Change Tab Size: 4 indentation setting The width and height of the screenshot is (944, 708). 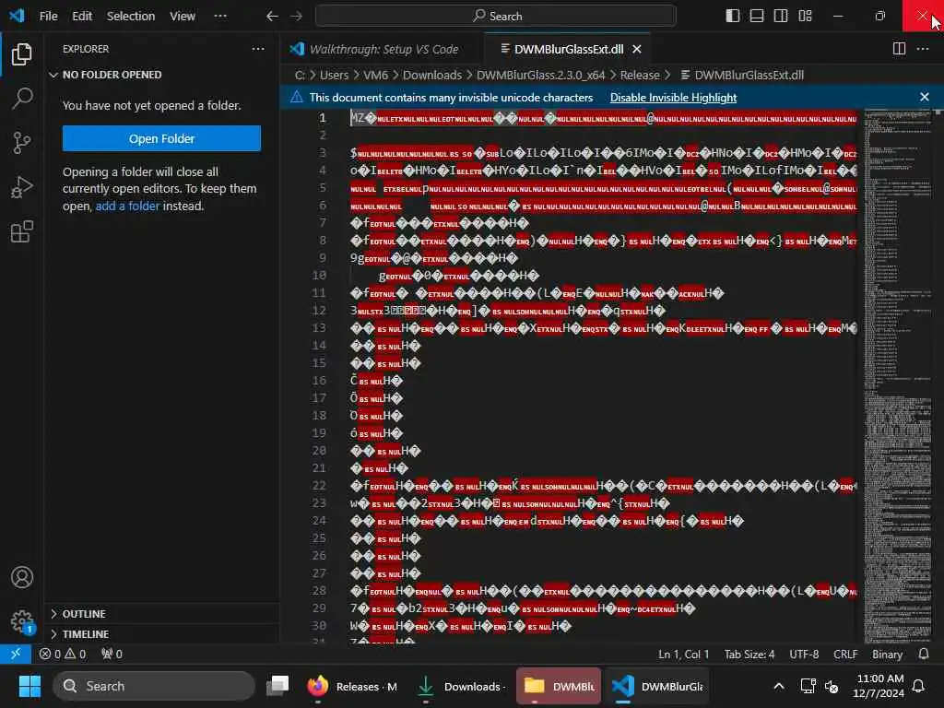(x=749, y=654)
